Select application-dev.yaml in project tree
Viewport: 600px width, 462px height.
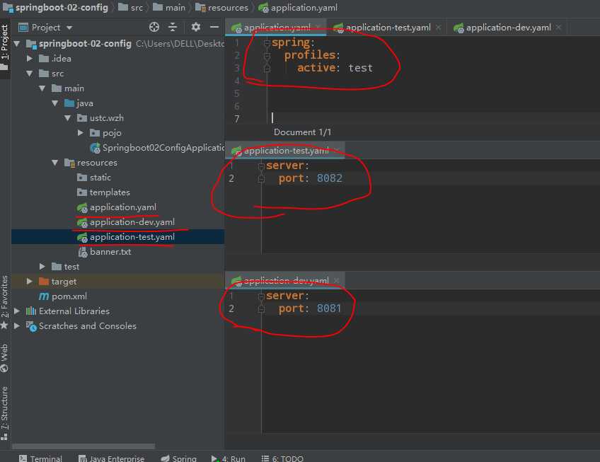132,222
